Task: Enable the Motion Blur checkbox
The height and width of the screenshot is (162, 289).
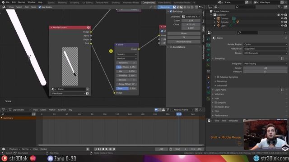Action: click(x=216, y=107)
